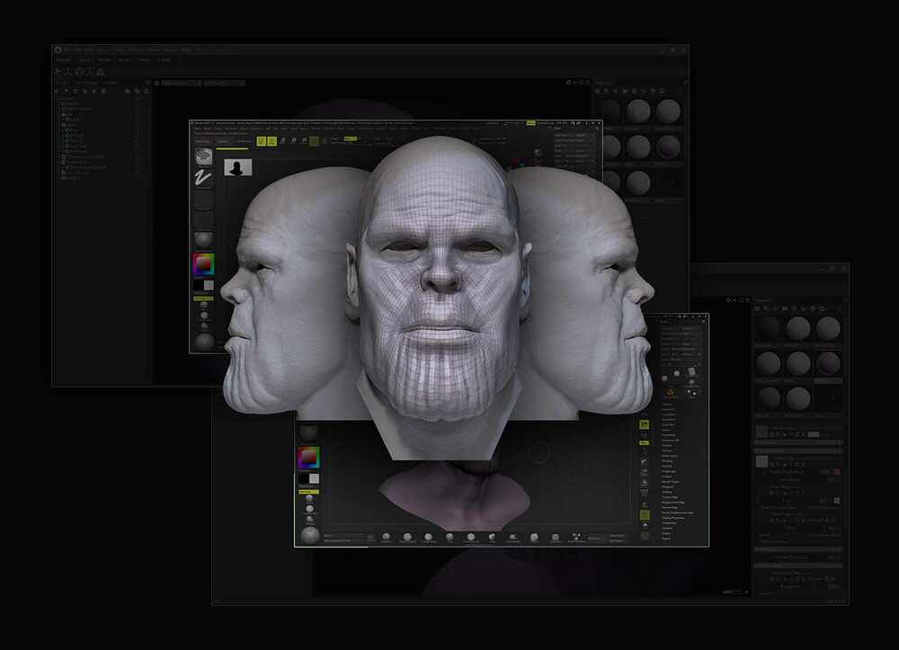Select black secondary color swatch in upper ZBrush window
This screenshot has width=899, height=650.
[x=199, y=285]
